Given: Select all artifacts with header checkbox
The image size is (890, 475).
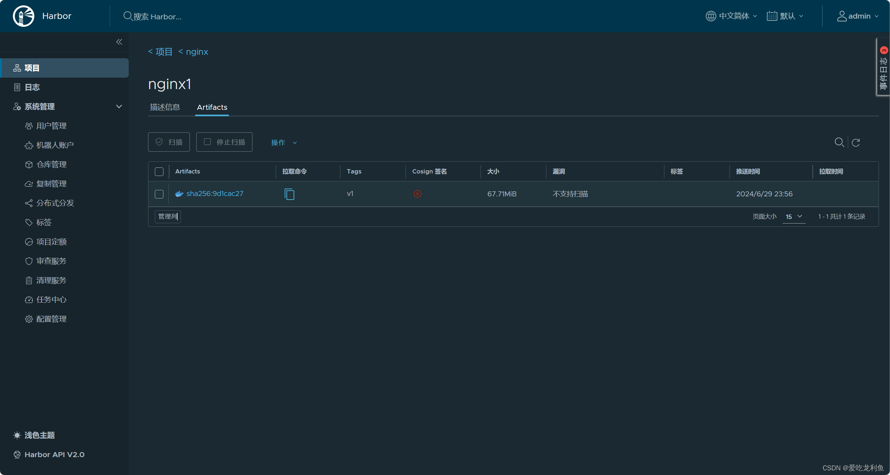Looking at the screenshot, I should tap(159, 172).
